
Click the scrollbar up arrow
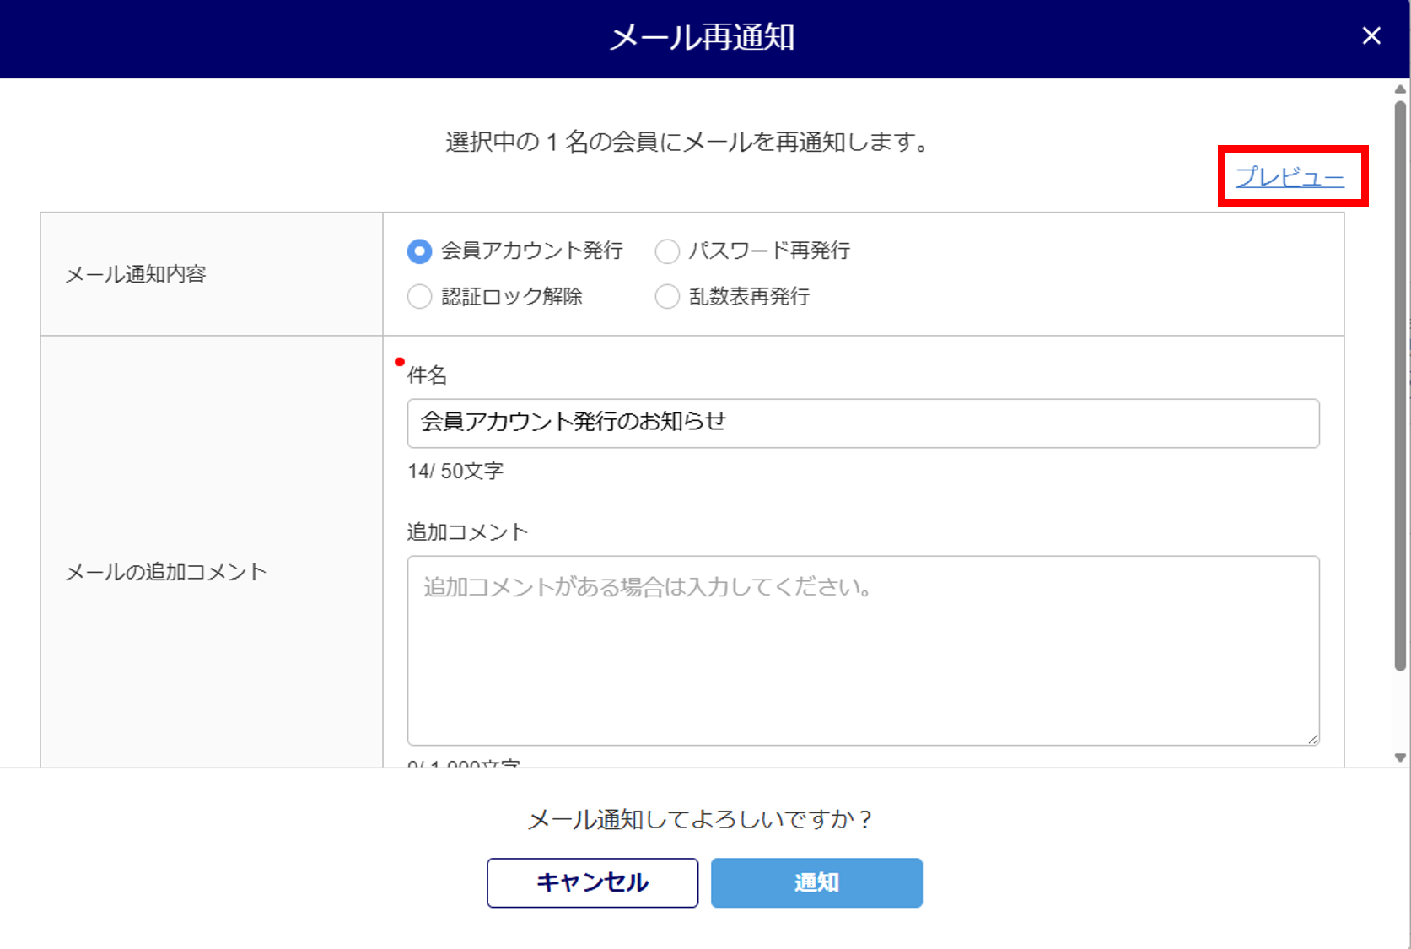pyautogui.click(x=1400, y=89)
